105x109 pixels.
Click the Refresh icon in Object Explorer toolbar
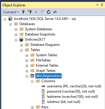pos(49,12)
